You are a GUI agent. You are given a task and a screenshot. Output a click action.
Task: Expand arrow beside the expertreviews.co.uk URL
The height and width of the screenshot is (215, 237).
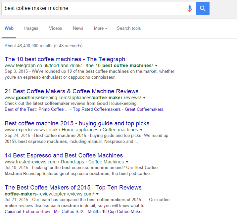tap(141, 130)
